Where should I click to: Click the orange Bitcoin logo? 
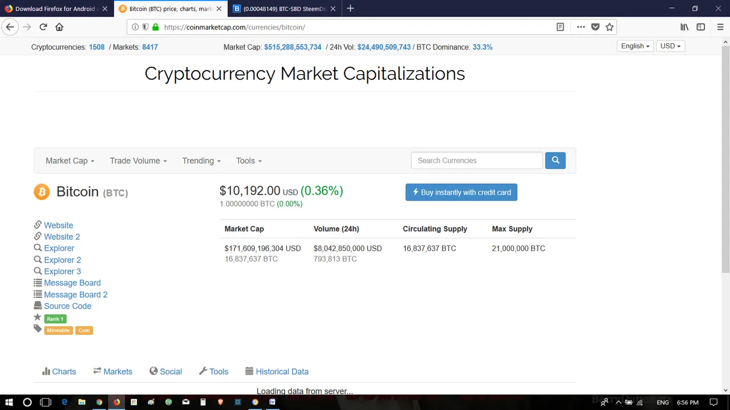click(x=42, y=192)
